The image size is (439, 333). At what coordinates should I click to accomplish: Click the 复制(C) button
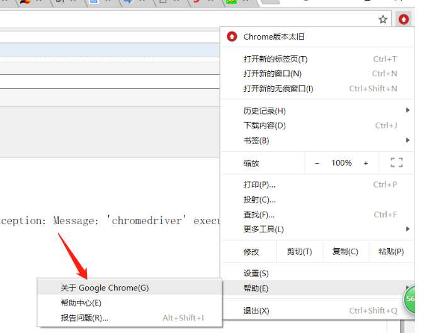coord(346,252)
